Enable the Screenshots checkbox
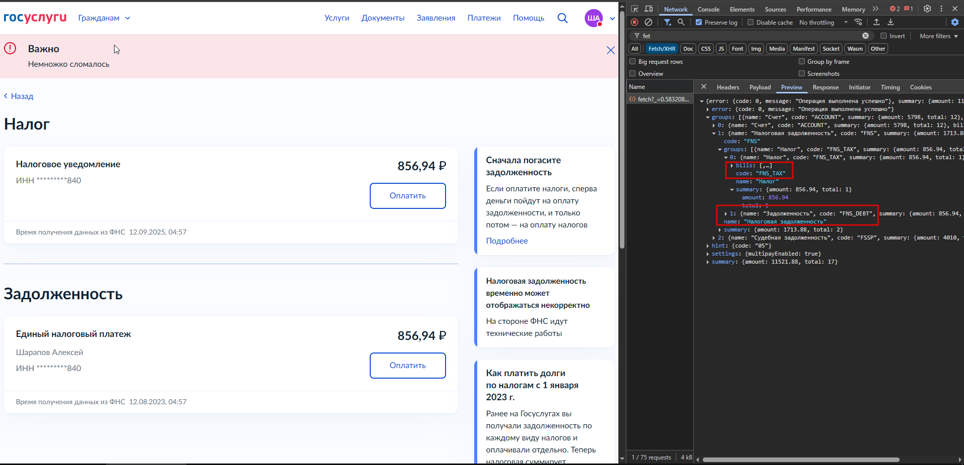The width and height of the screenshot is (964, 465). (802, 73)
